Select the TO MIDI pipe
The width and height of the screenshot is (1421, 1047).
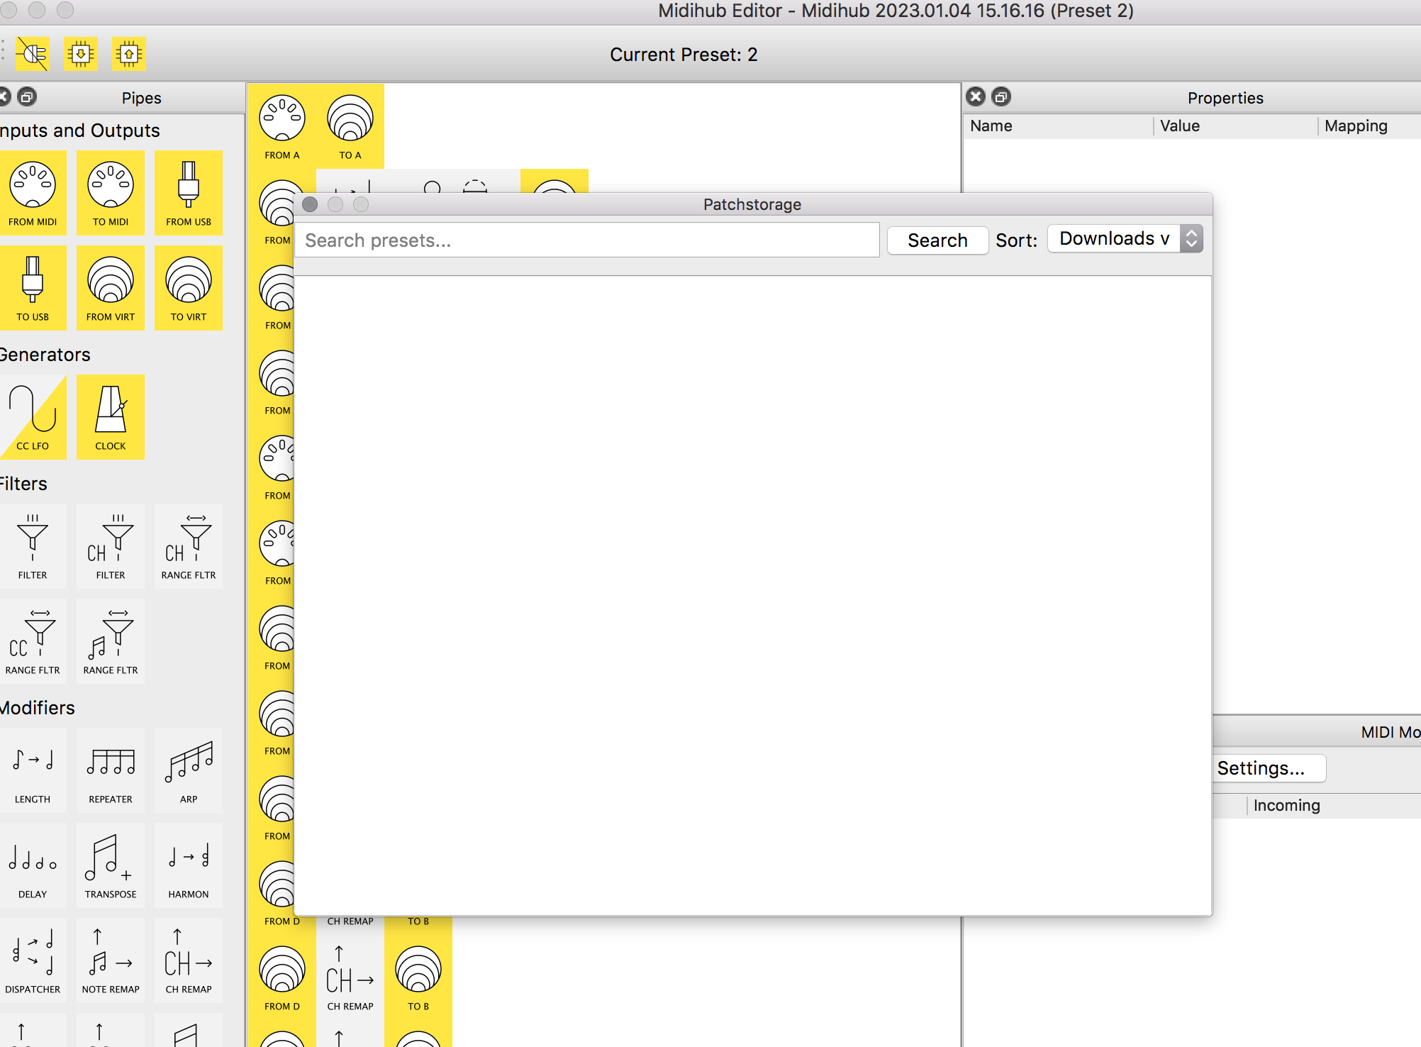[111, 192]
